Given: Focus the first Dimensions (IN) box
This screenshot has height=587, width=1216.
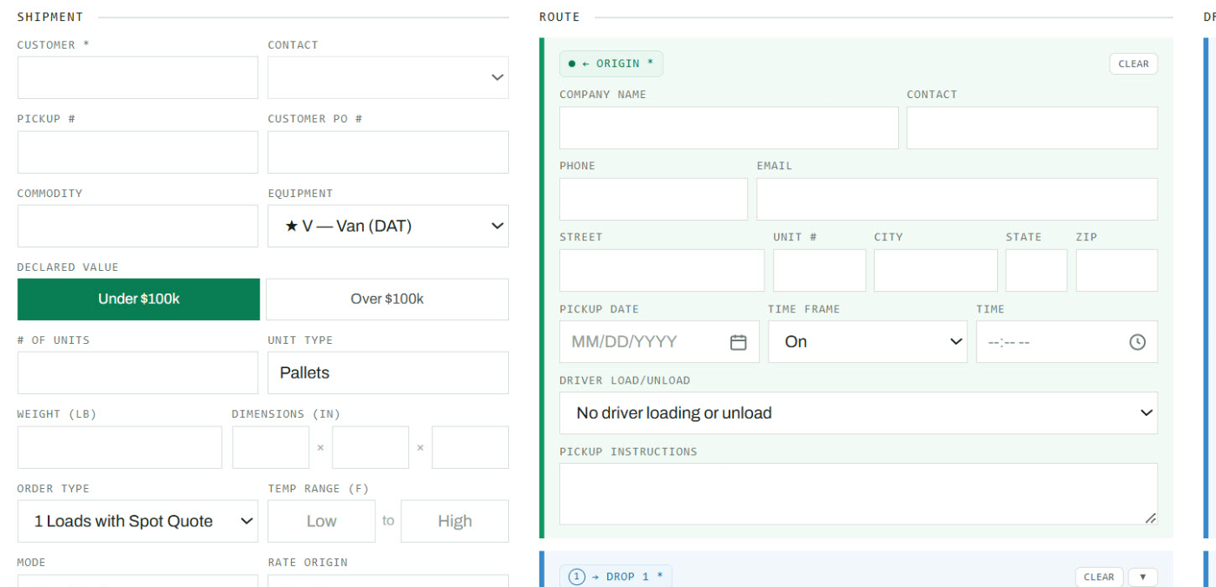Looking at the screenshot, I should pyautogui.click(x=270, y=447).
